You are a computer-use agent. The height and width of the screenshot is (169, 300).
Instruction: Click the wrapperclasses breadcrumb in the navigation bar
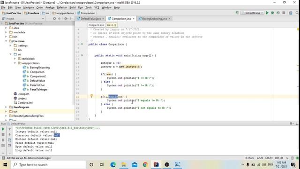pos(63,13)
